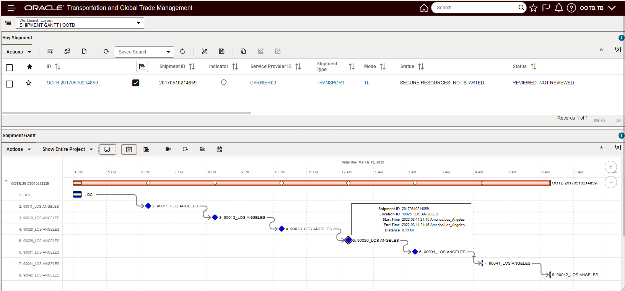The image size is (625, 291).
Task: Click the add-row icon in Buy Shipment toolbar
Action: [x=50, y=51]
